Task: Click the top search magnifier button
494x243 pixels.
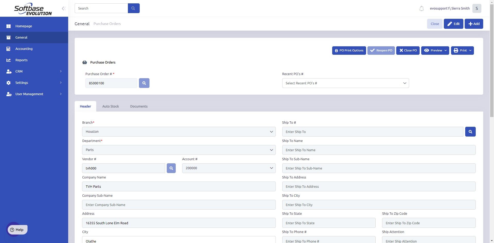Action: (x=134, y=8)
